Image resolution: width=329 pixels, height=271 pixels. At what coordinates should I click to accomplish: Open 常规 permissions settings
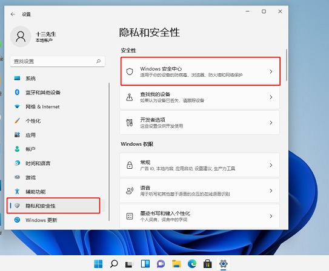(199, 165)
